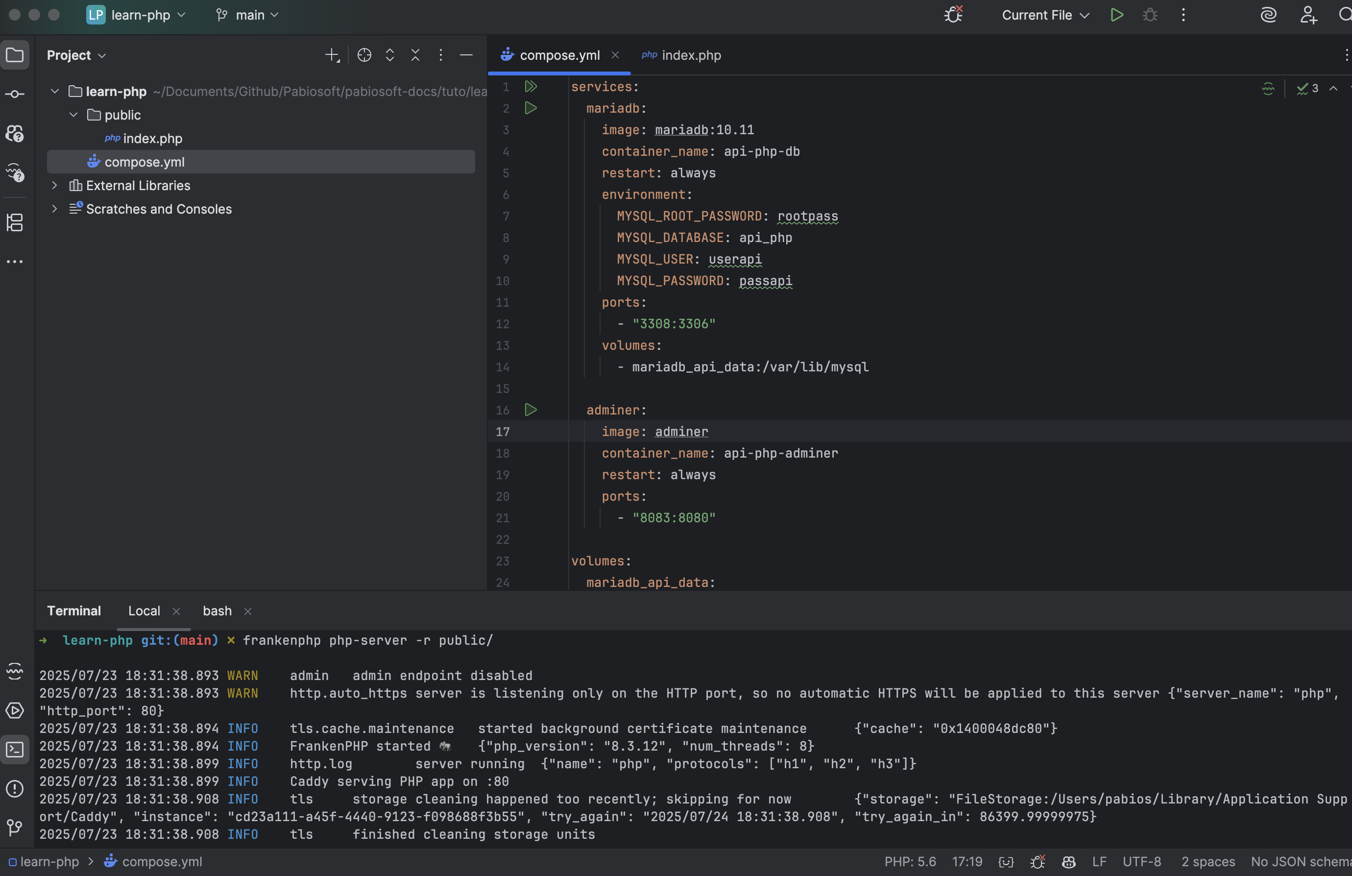Click the Services tool window icon

[x=15, y=710]
